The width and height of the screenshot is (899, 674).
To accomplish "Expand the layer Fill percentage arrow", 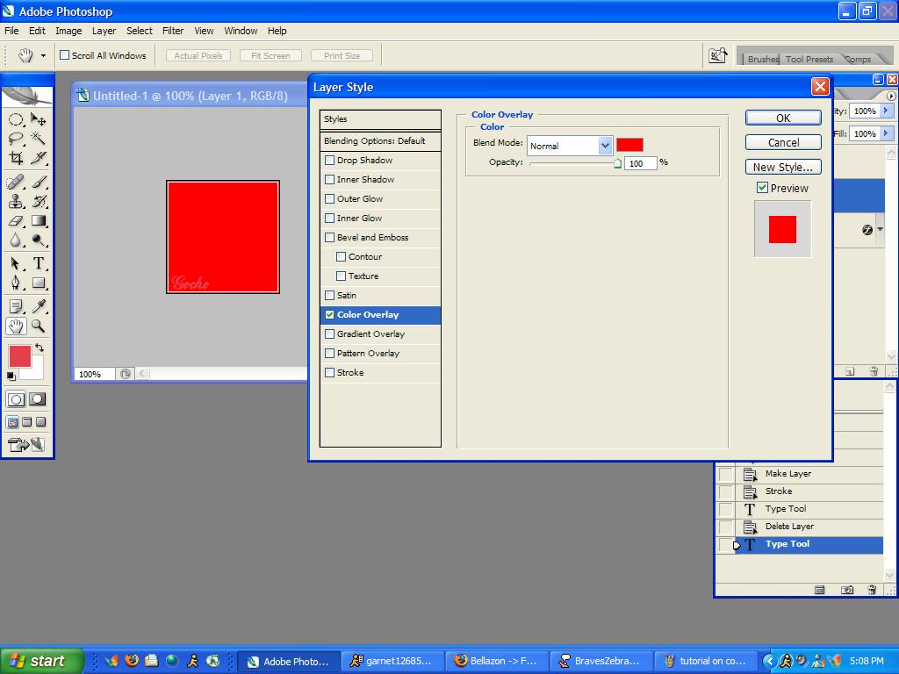I will (x=887, y=133).
